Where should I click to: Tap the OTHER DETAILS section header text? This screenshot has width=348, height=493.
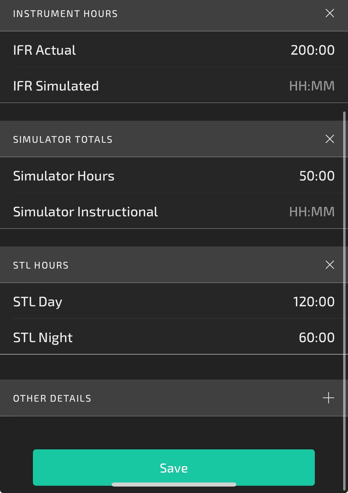pos(52,398)
